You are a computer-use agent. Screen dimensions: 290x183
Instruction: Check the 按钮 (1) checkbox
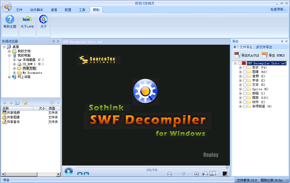pos(245,94)
